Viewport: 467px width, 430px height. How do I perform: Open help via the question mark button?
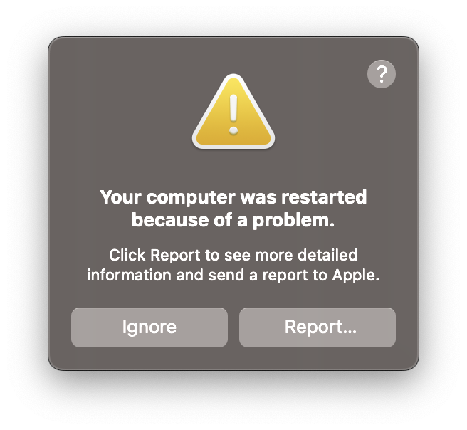[x=382, y=74]
